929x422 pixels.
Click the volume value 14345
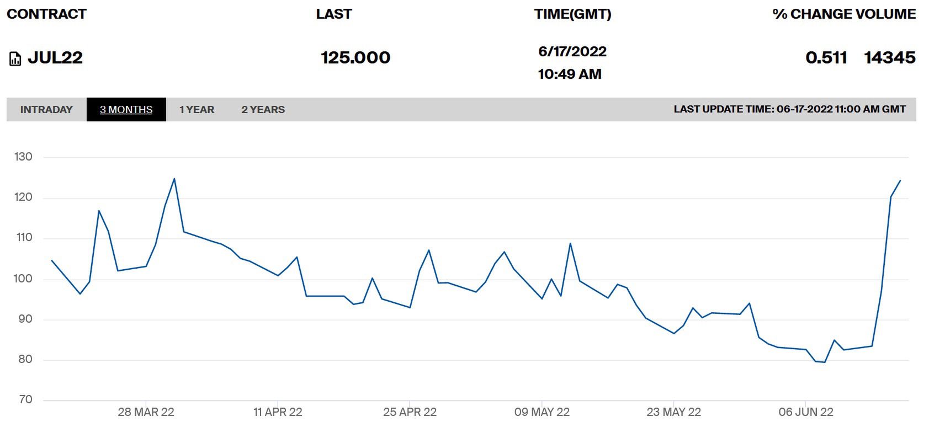point(890,58)
